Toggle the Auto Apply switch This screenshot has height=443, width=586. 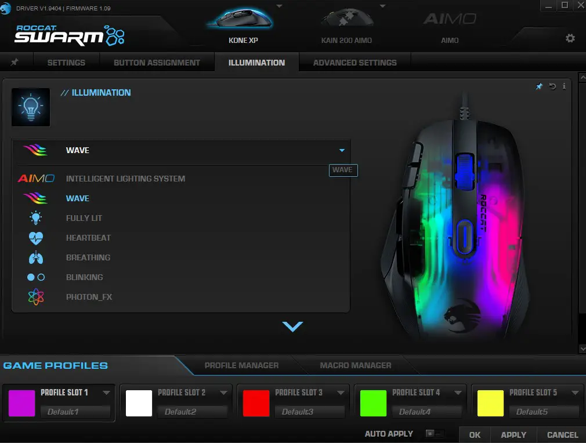[435, 434]
